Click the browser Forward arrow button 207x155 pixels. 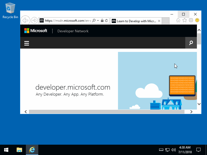34,20
